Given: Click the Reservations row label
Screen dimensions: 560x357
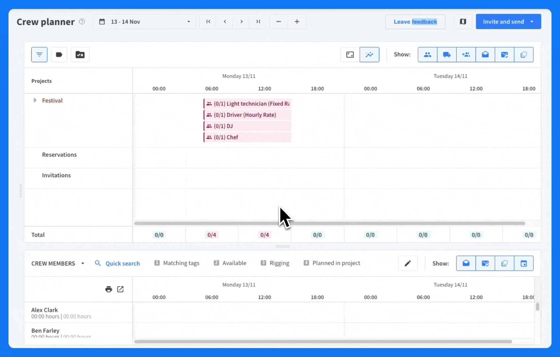Looking at the screenshot, I should [59, 155].
